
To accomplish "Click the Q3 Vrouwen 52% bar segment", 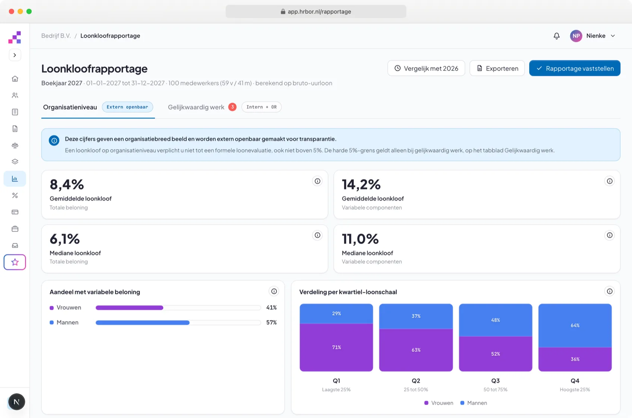I will (495, 354).
